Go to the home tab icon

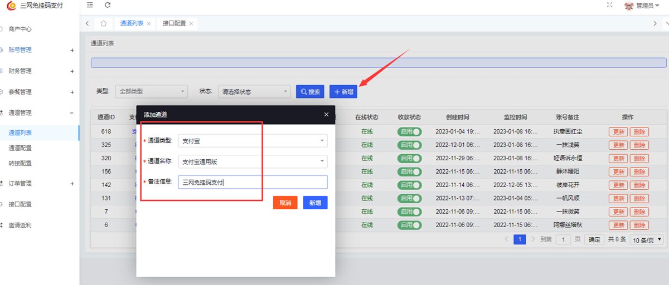click(103, 23)
